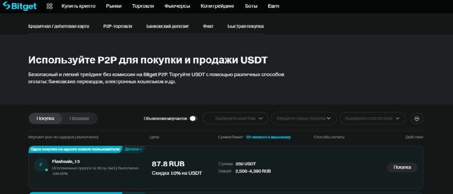Open the Копитрейдинг menu

point(218,6)
